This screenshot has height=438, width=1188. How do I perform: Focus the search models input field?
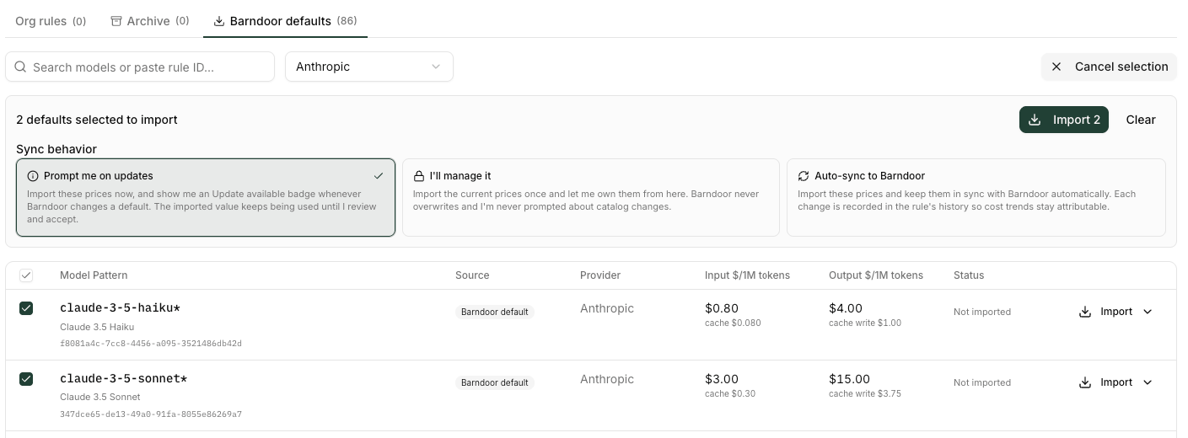coord(140,67)
